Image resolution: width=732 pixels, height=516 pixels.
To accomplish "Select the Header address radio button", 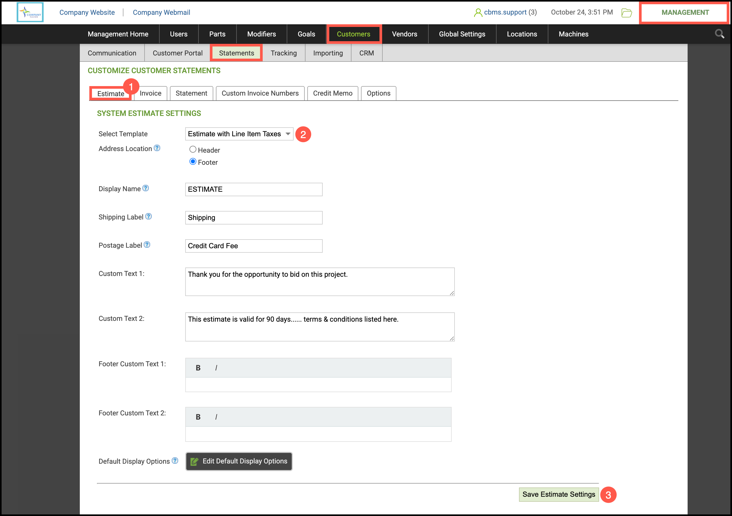I will pyautogui.click(x=193, y=149).
